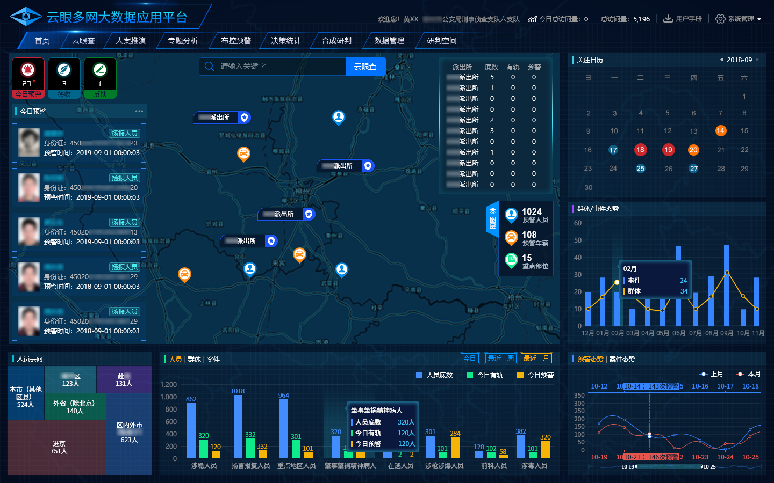The image size is (774, 483).
Task: Click 外省(除北京) 140人 treemap block
Action: (75, 407)
